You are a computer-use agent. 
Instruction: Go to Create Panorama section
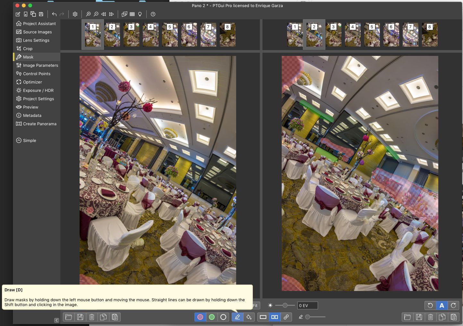pyautogui.click(x=39, y=124)
